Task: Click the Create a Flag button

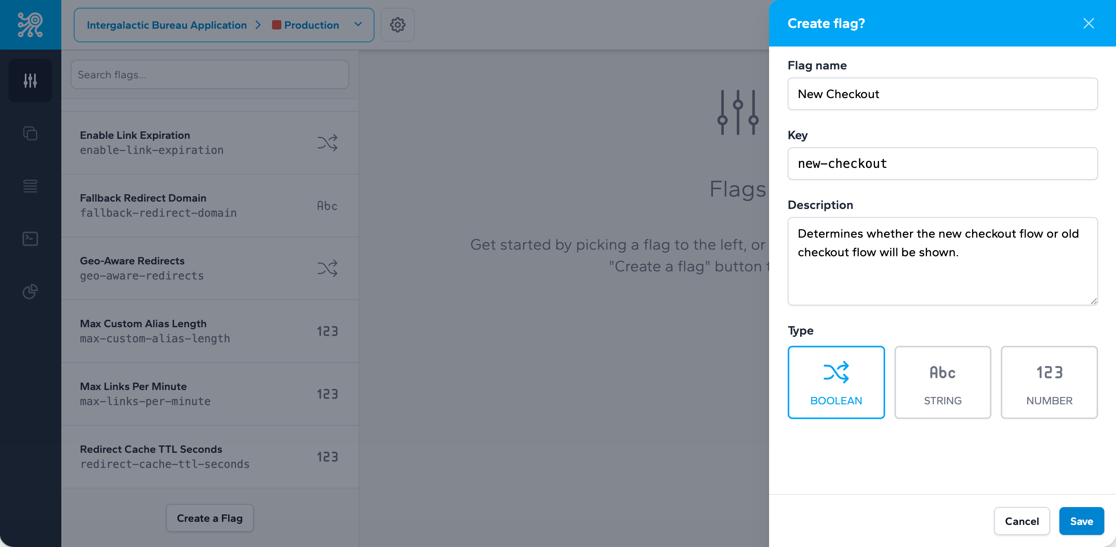Action: pyautogui.click(x=210, y=518)
